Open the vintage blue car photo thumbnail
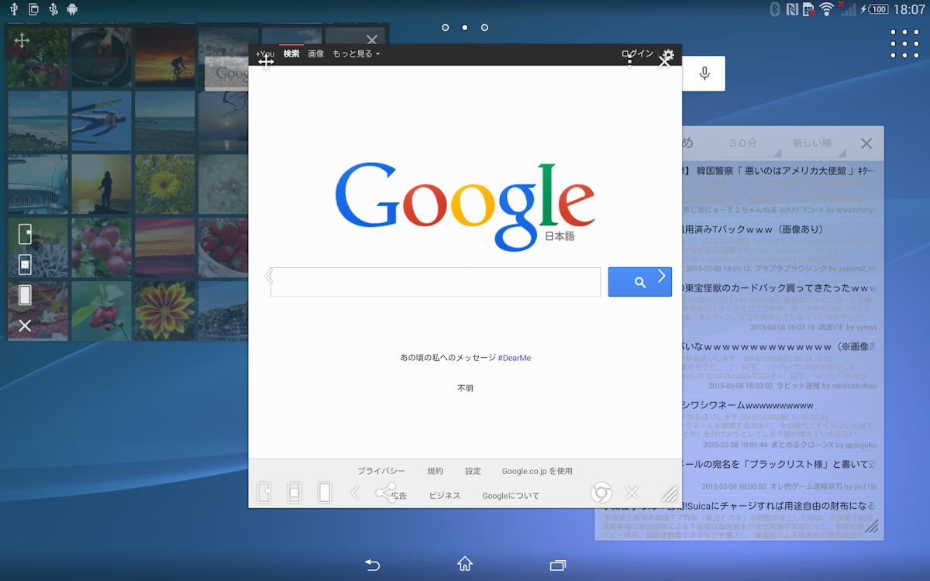Viewport: 930px width, 581px height. (x=38, y=184)
